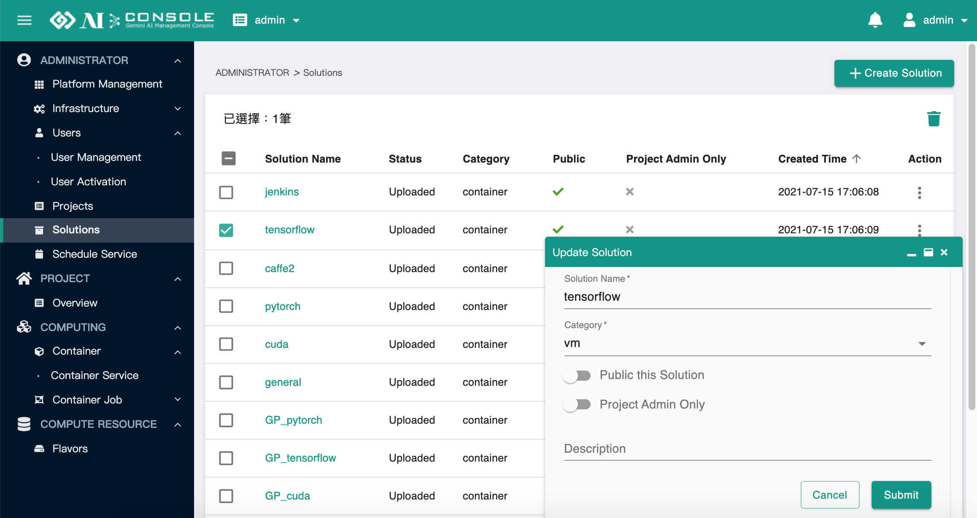Click the Overview list icon

[x=39, y=303]
